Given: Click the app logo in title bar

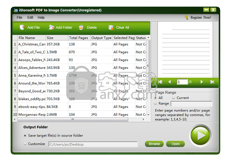Looking at the screenshot, I should pyautogui.click(x=15, y=10).
